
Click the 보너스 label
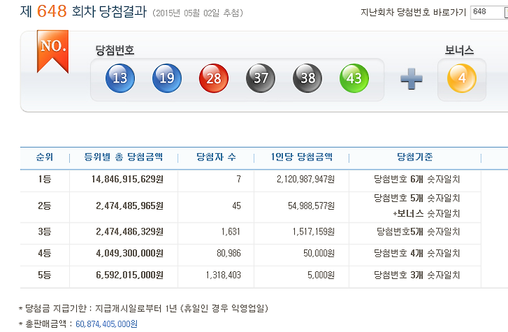pyautogui.click(x=459, y=50)
